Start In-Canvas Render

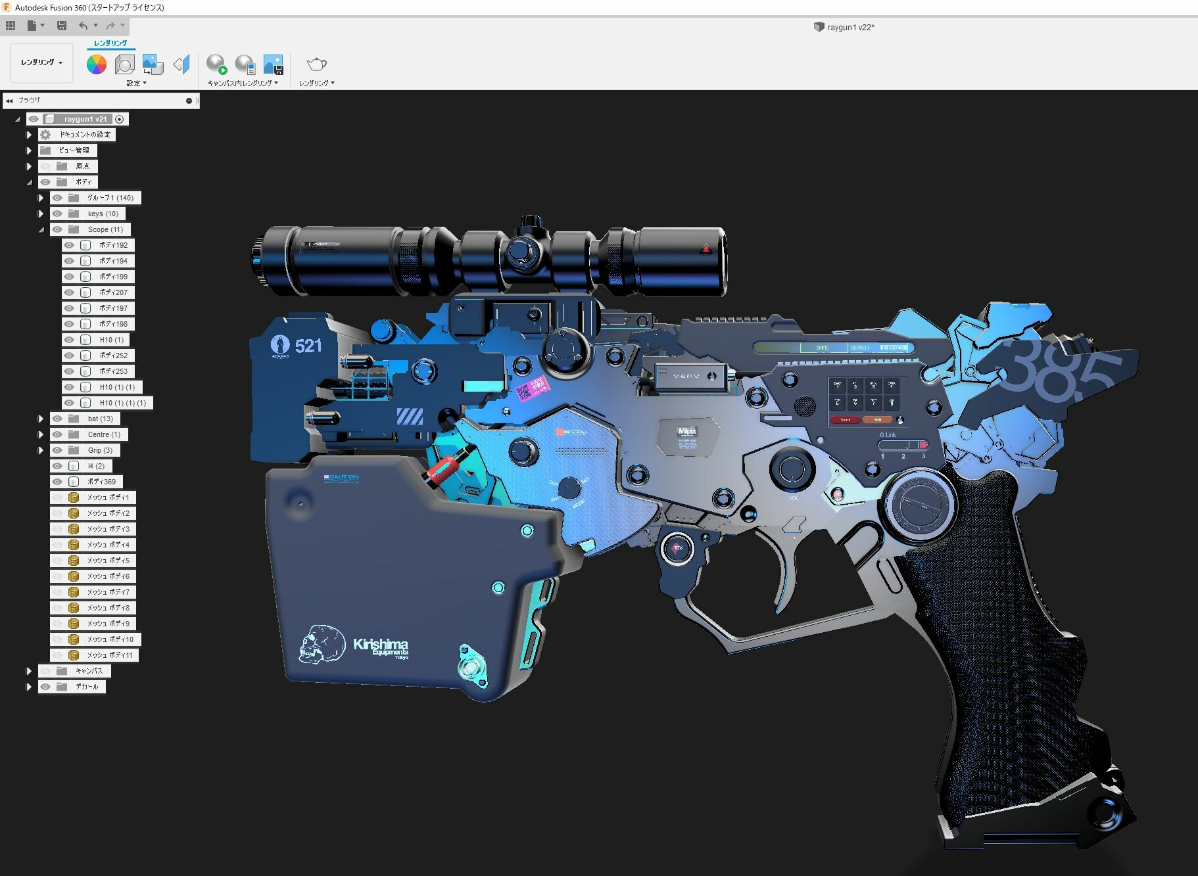[x=216, y=64]
